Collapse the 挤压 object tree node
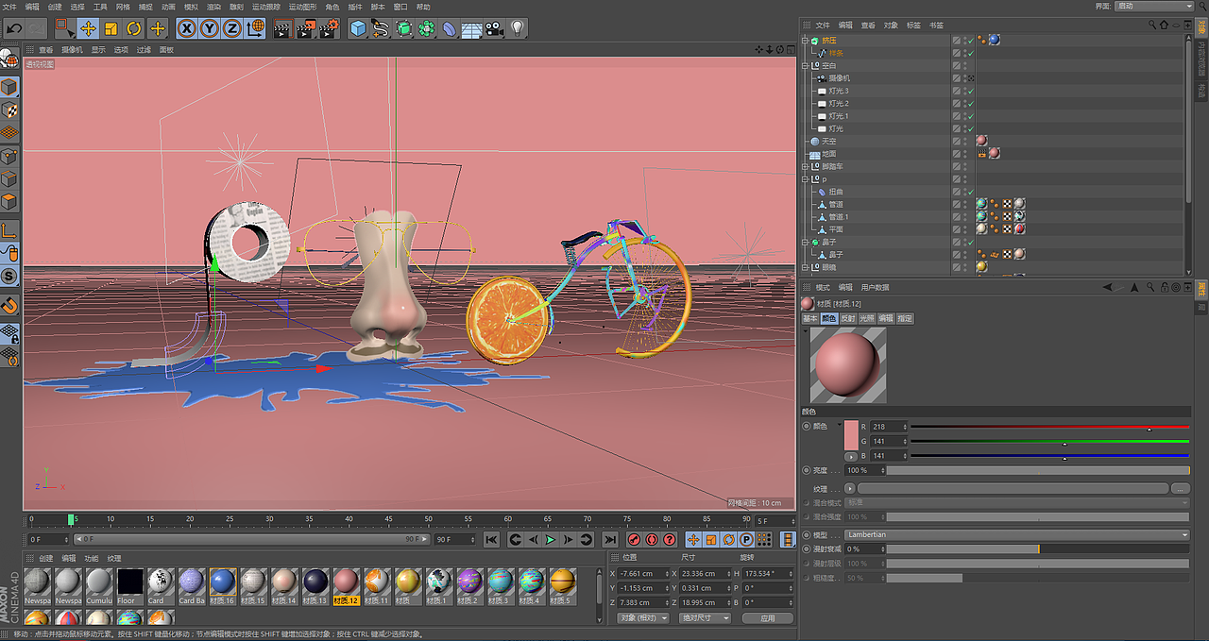 (x=806, y=41)
